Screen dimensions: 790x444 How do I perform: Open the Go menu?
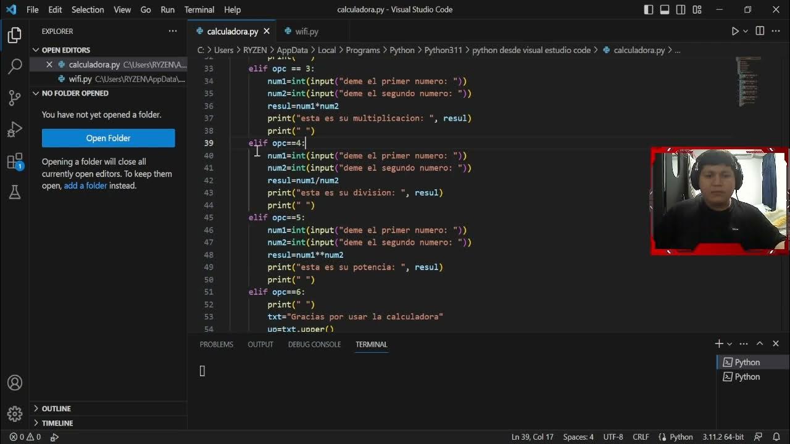point(146,10)
